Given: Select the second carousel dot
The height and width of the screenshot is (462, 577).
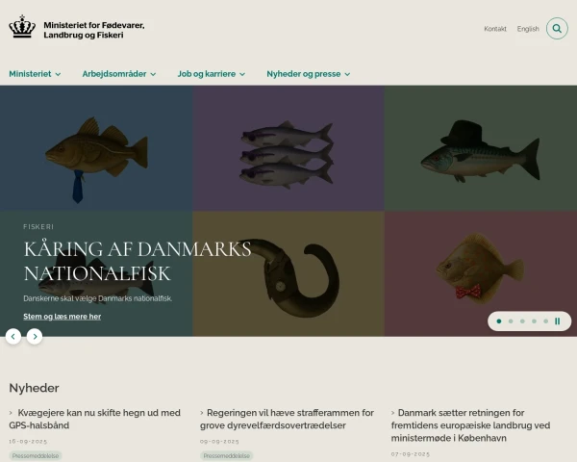Looking at the screenshot, I should [x=511, y=321].
